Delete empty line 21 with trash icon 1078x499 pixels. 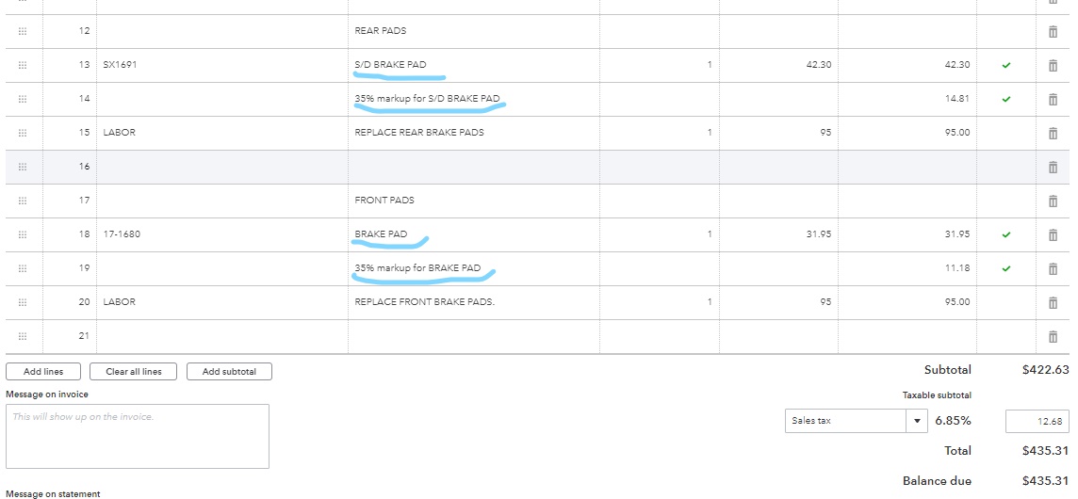[1053, 336]
